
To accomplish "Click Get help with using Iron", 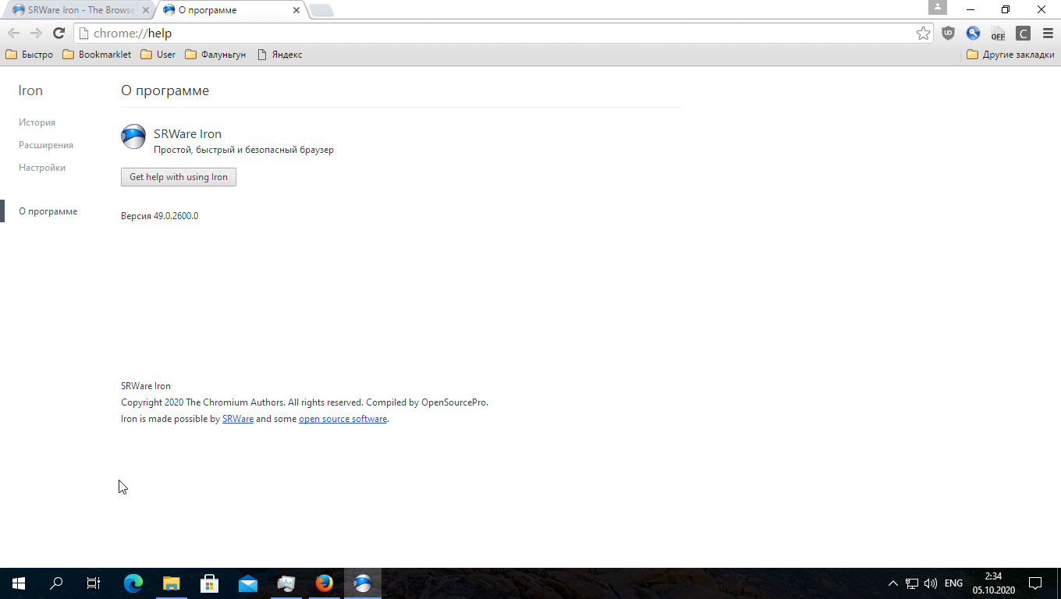I will [179, 177].
